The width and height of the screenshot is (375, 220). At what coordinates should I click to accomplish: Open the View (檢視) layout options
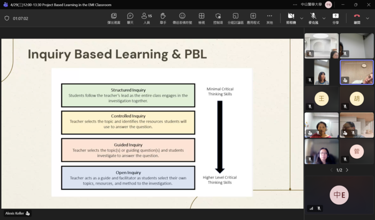pyautogui.click(x=201, y=18)
